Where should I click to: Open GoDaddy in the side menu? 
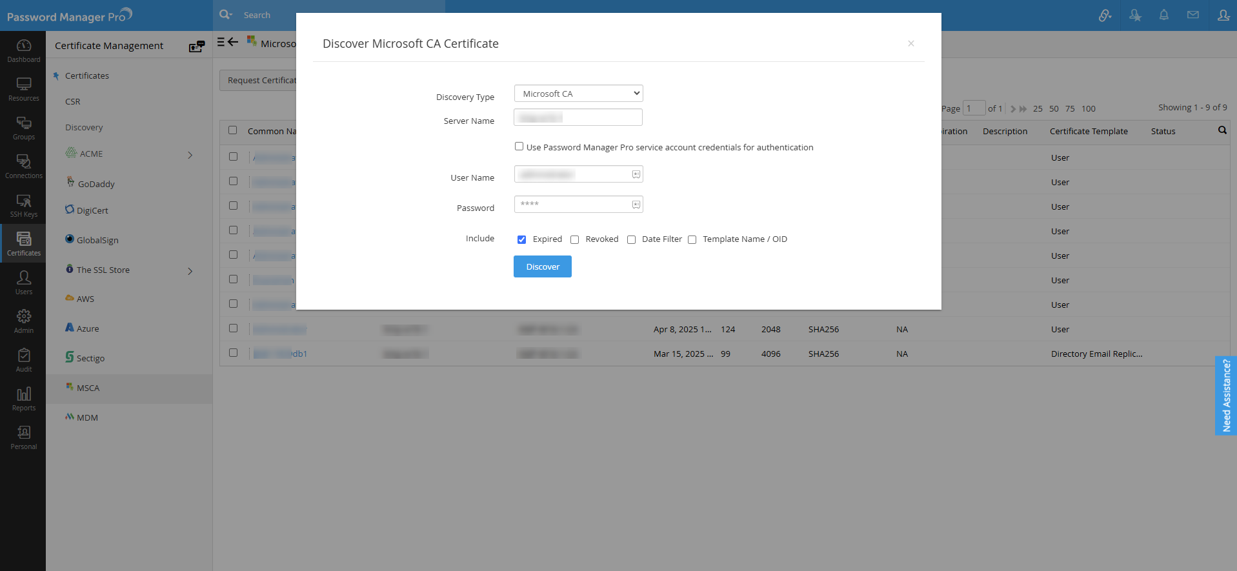click(96, 184)
